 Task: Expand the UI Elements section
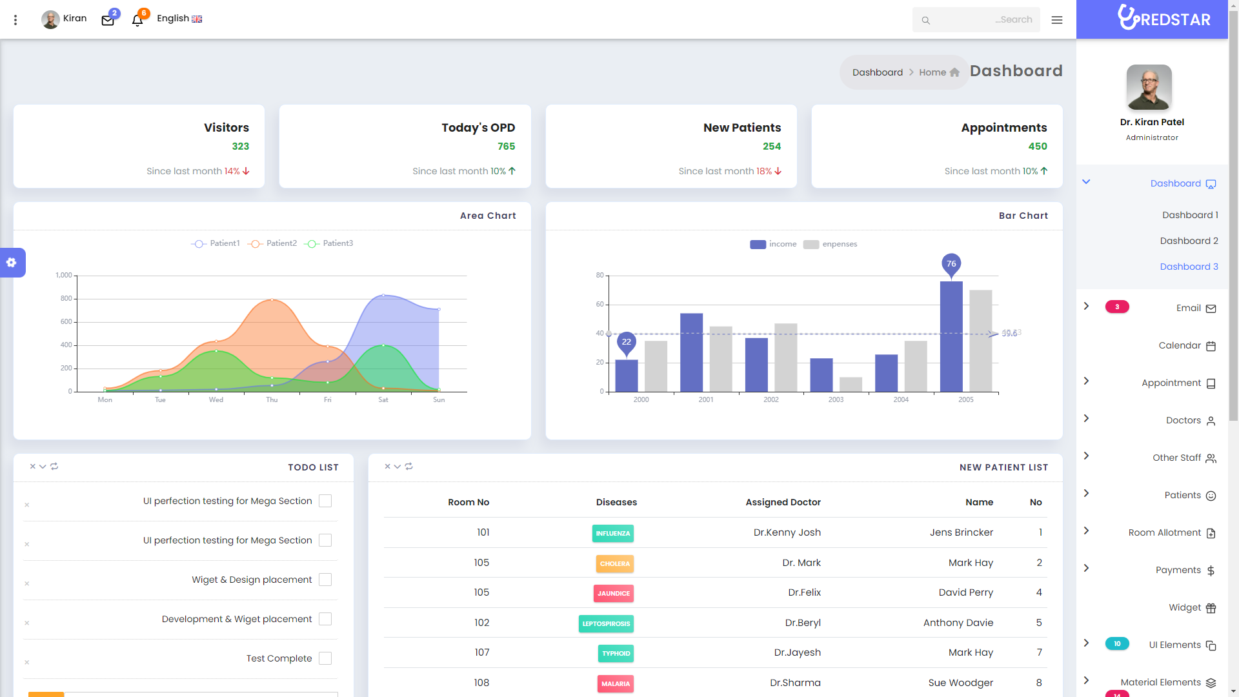point(1086,643)
